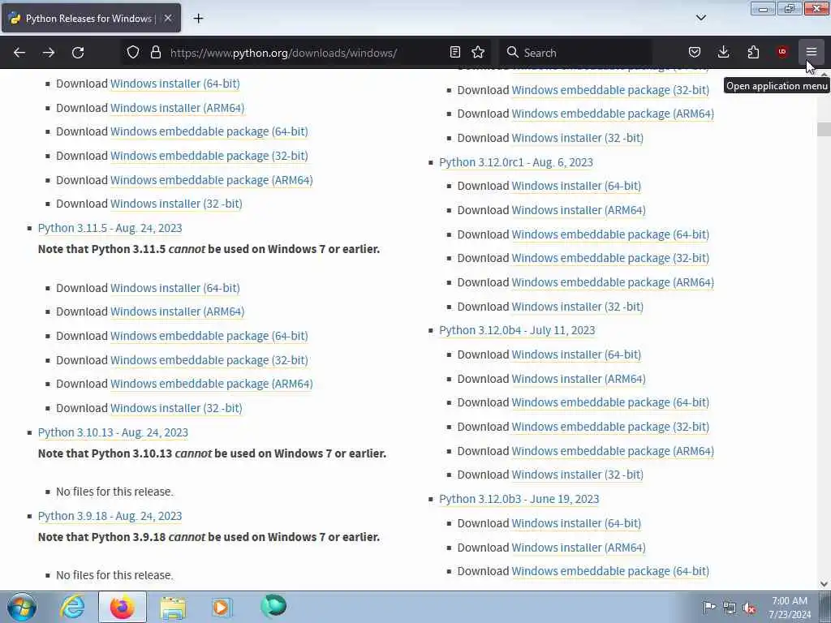This screenshot has height=623, width=831.
Task: View site security padlock information
Action: [x=155, y=52]
